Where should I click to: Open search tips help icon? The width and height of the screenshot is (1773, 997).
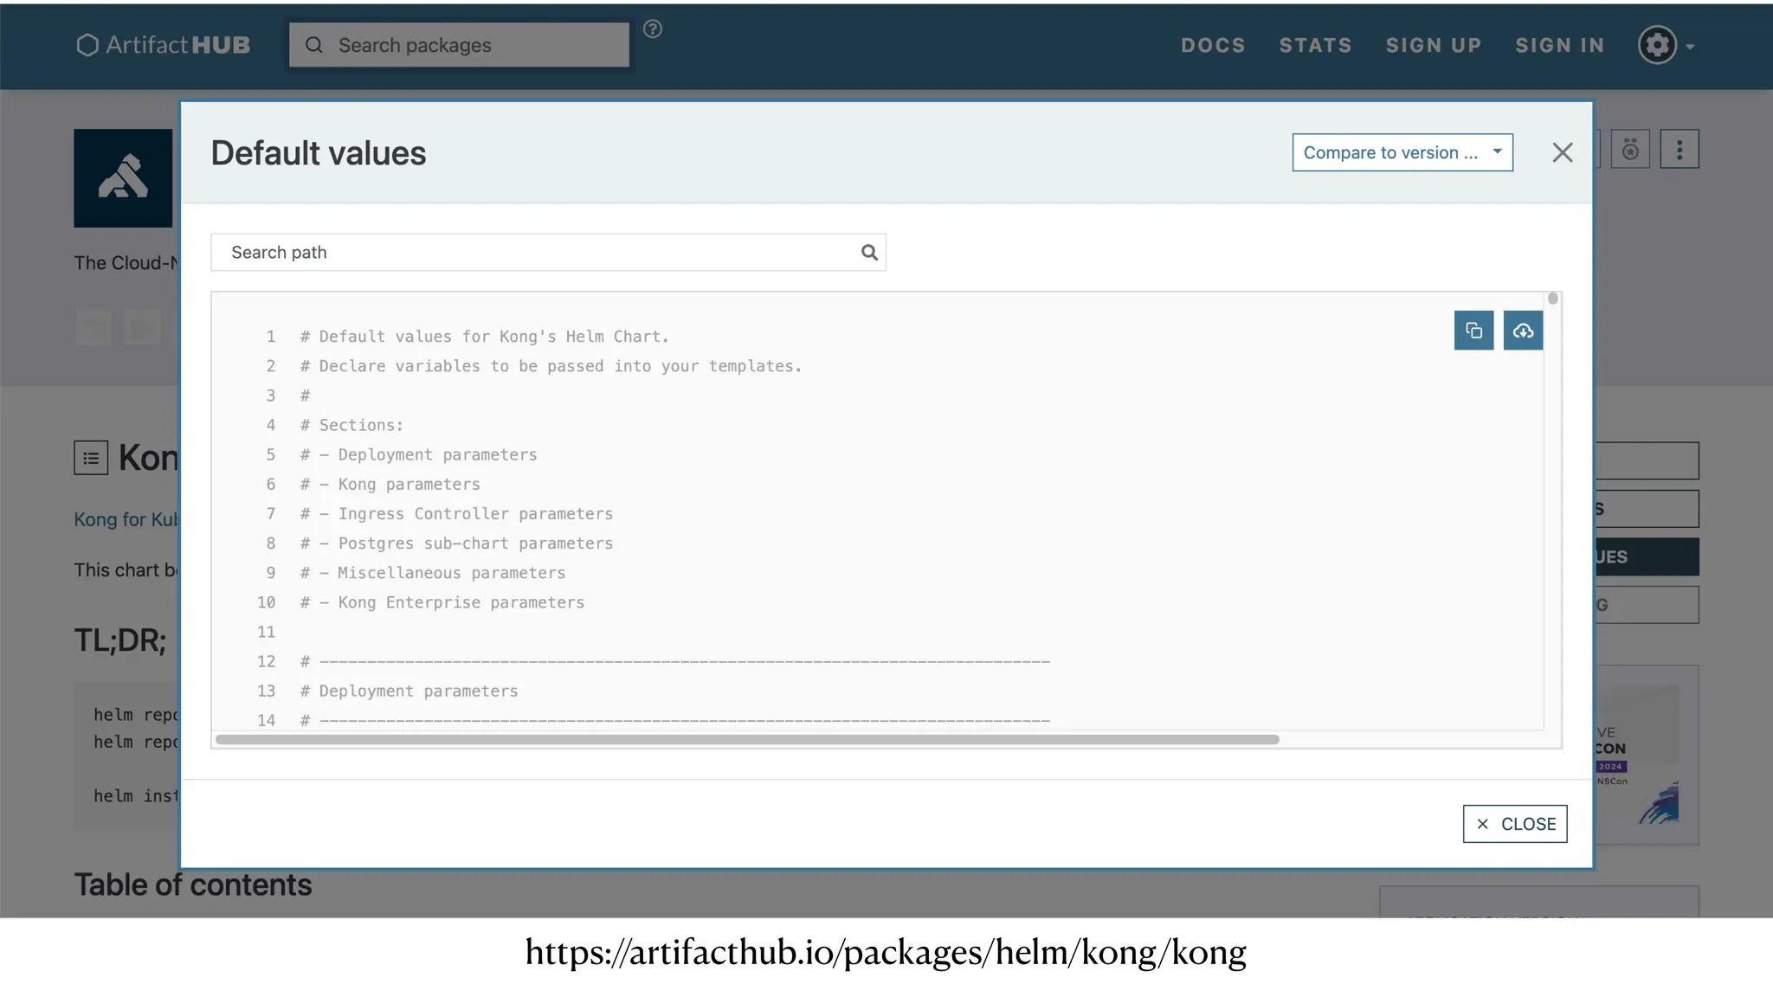(653, 29)
